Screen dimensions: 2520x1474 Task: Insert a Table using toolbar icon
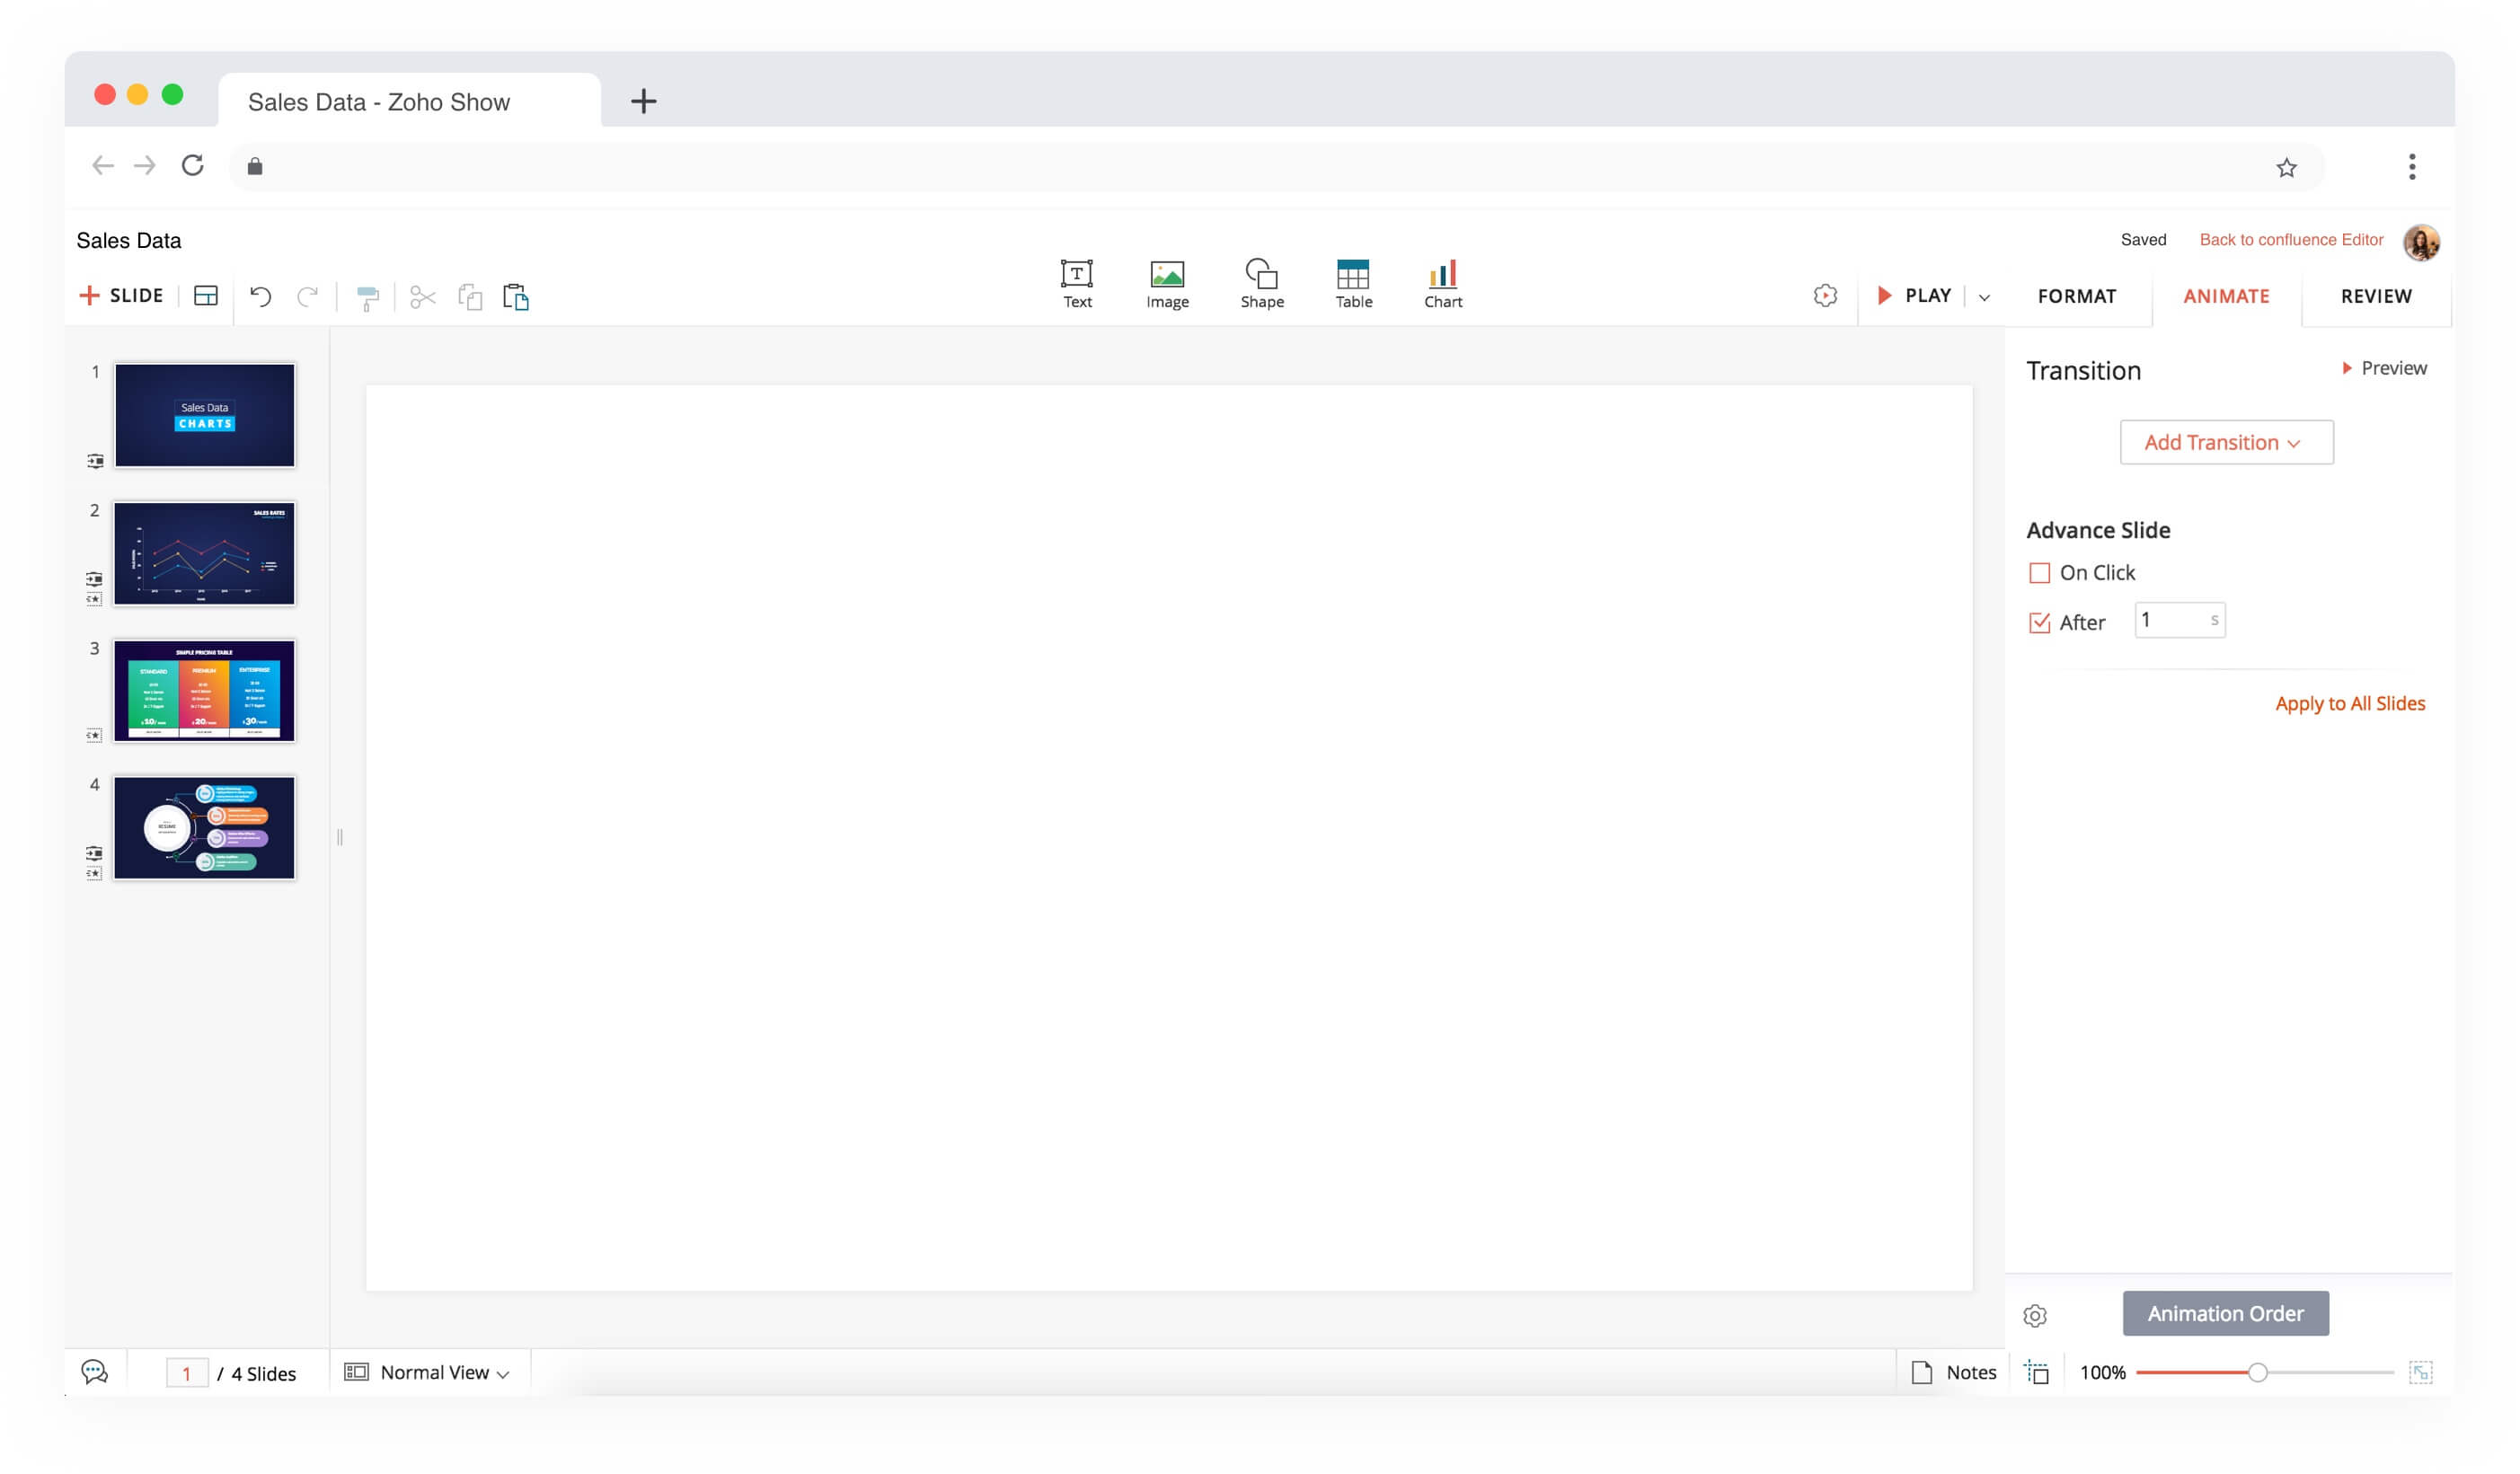point(1353,284)
